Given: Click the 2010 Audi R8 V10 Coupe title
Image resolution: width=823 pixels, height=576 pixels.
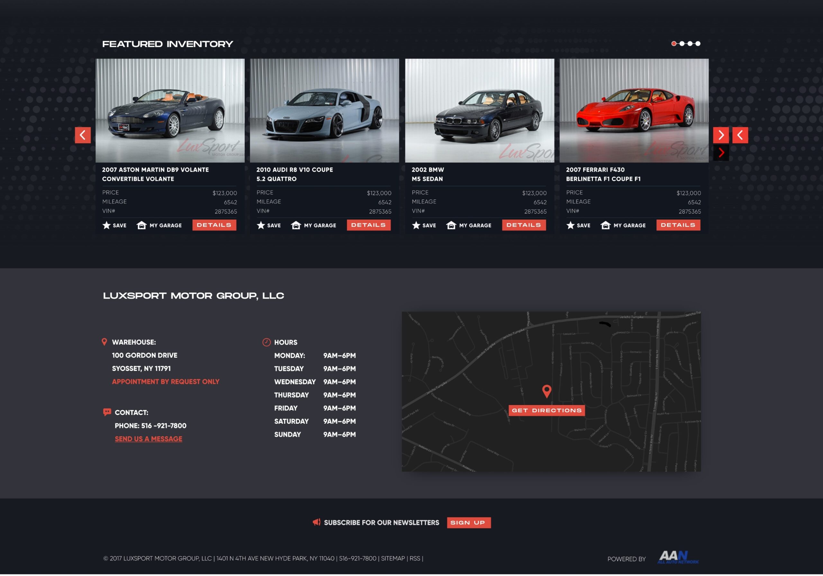Looking at the screenshot, I should pyautogui.click(x=295, y=175).
